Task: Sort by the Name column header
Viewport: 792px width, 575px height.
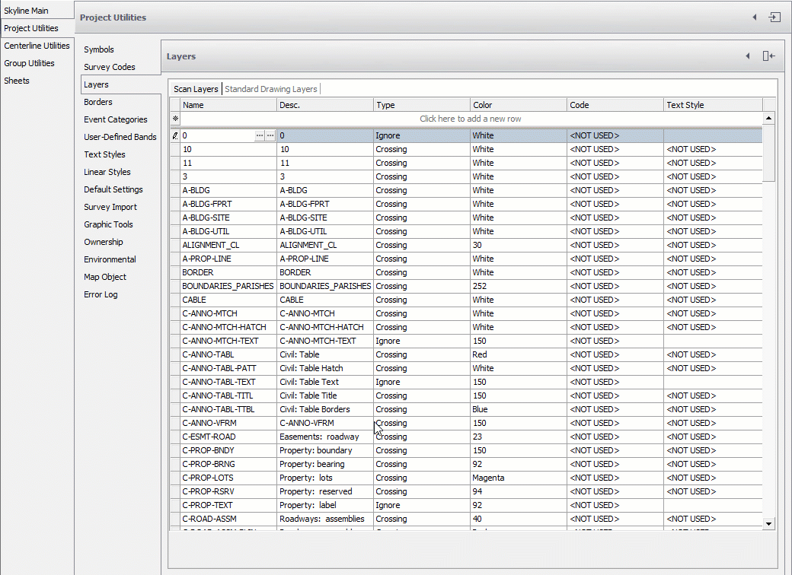Action: (228, 105)
